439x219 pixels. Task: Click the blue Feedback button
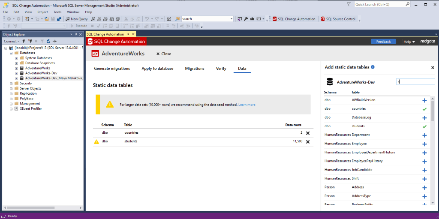coord(383,42)
